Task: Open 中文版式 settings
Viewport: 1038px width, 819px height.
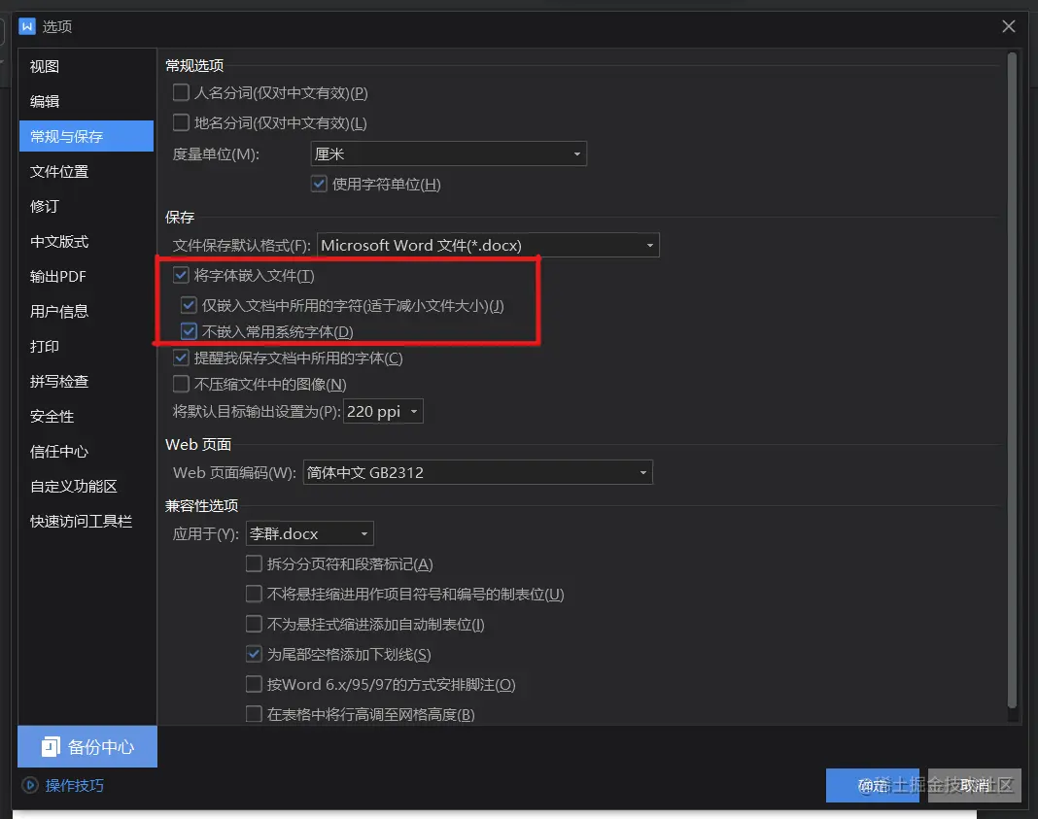Action: (86, 242)
